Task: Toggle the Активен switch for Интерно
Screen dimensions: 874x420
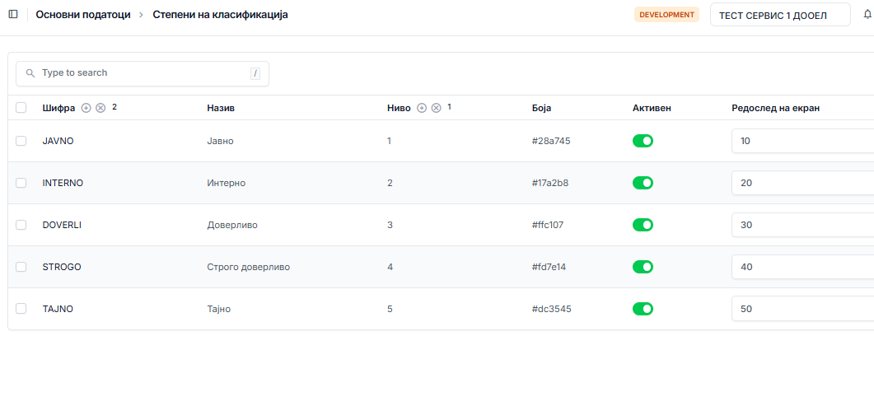Action: [643, 183]
